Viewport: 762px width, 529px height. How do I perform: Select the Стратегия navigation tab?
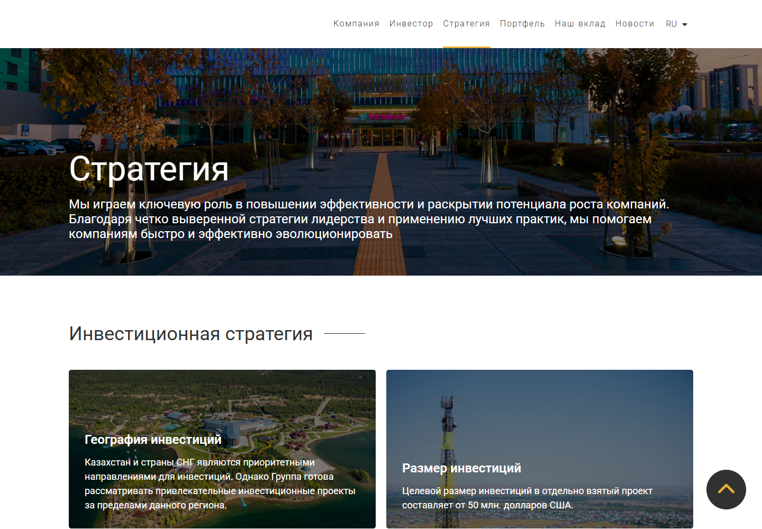pos(467,24)
